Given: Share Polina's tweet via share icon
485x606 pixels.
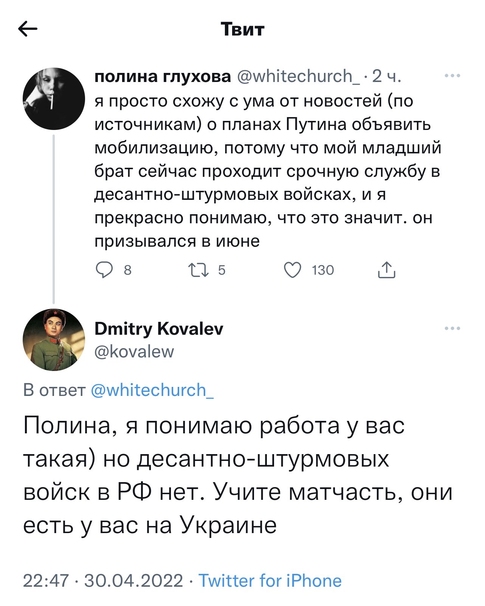Looking at the screenshot, I should coord(386,270).
